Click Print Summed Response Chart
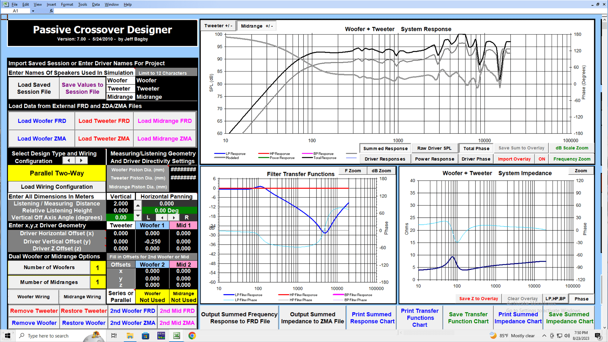The width and height of the screenshot is (608, 342). pos(372,318)
